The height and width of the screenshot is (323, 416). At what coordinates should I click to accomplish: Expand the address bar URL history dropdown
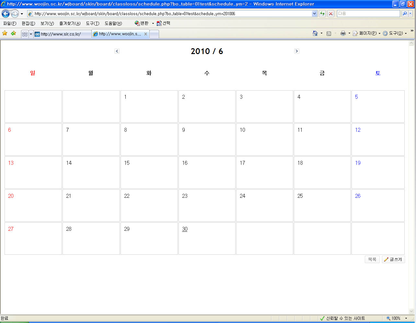(x=314, y=14)
